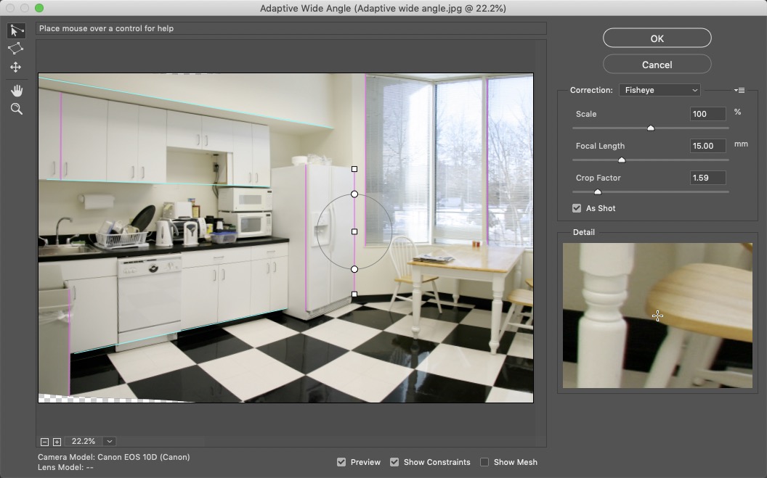Click the Detail preview thumbnail
The height and width of the screenshot is (478, 767).
click(657, 316)
